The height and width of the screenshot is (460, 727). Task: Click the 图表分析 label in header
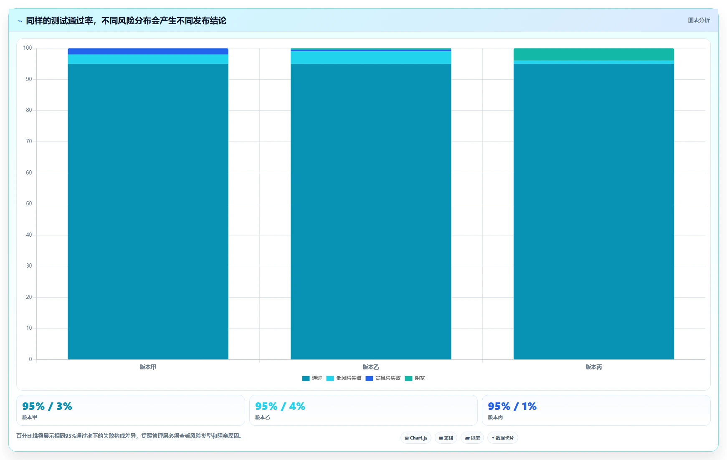tap(699, 20)
